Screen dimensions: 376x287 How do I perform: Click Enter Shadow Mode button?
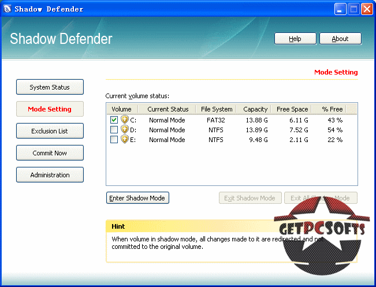[x=137, y=198]
